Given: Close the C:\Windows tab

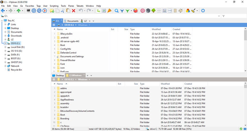Looking at the screenshot, I should (x=84, y=75).
